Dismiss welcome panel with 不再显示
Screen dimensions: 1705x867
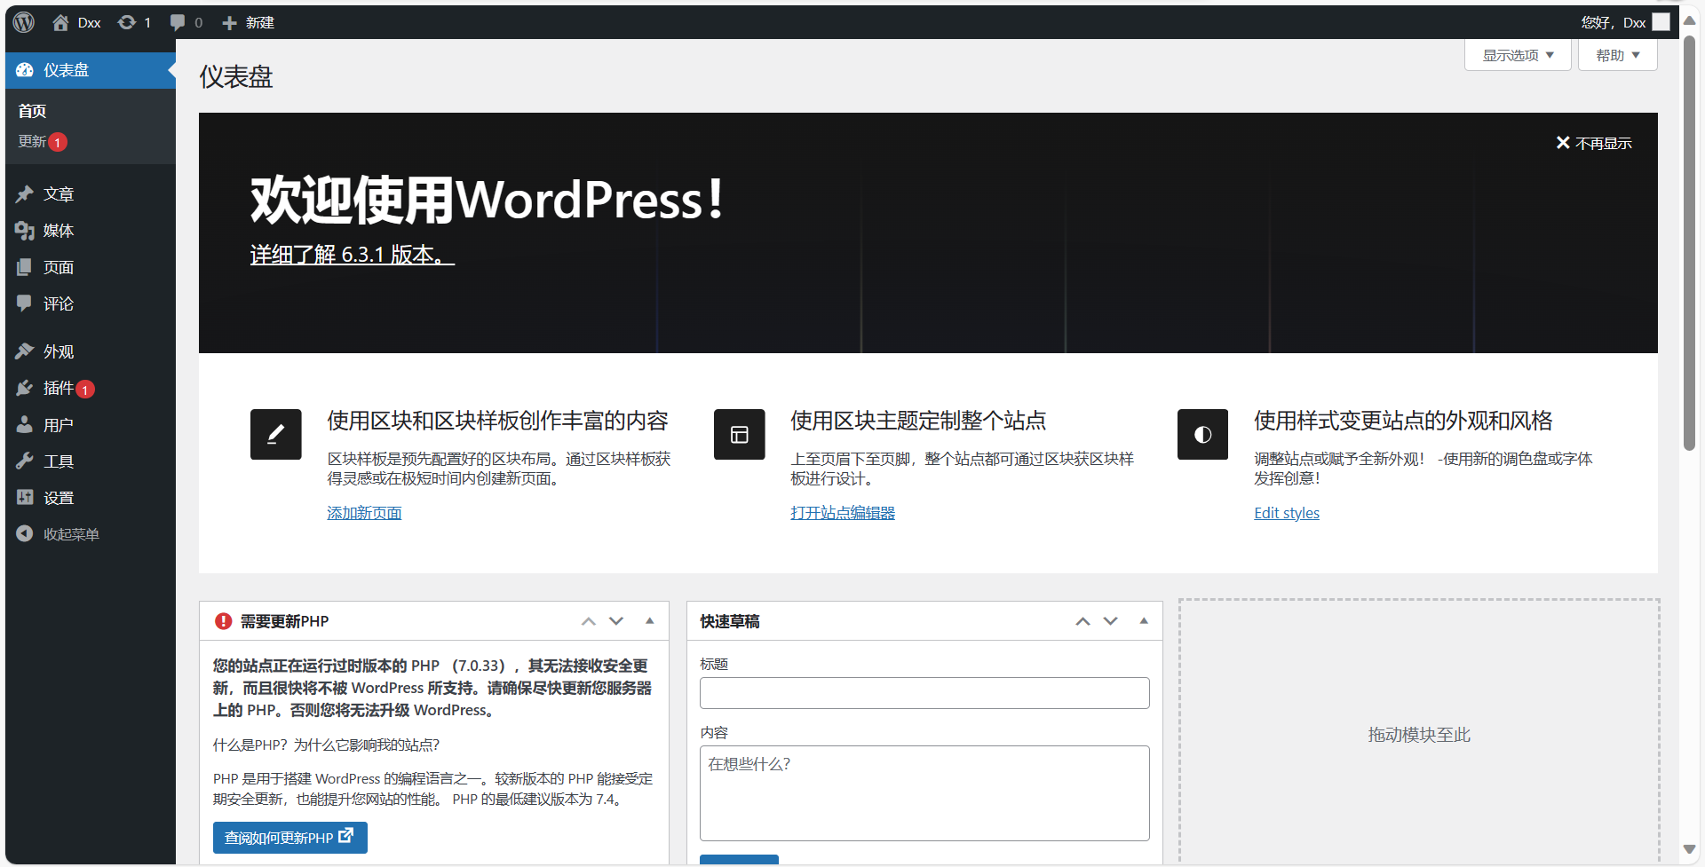[1594, 143]
